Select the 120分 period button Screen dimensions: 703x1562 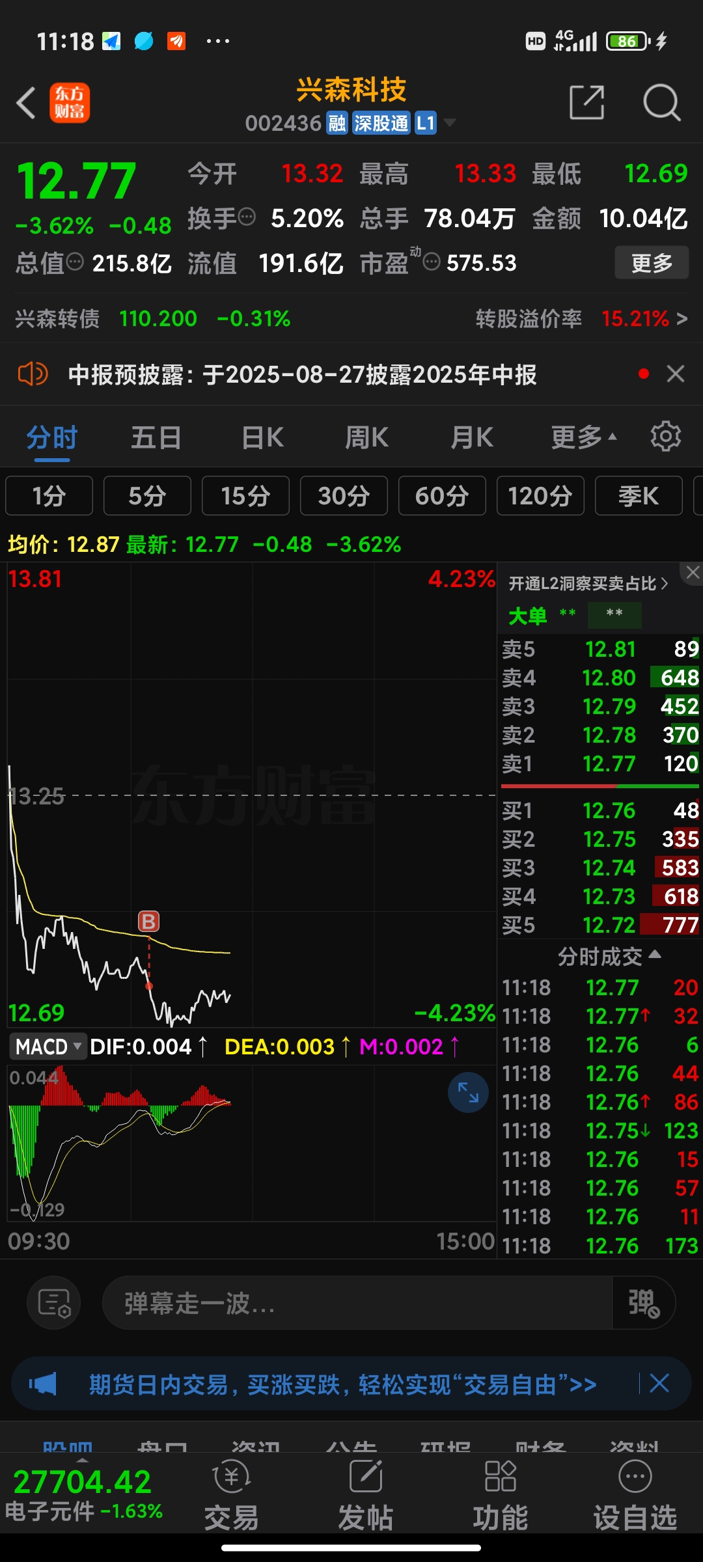click(540, 495)
